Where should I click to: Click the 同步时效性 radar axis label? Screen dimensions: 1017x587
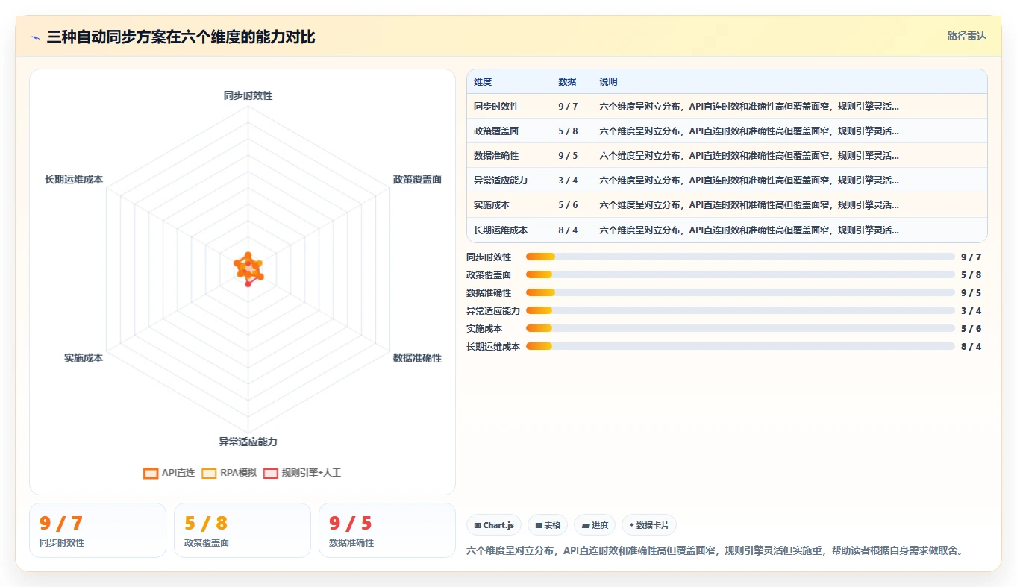(248, 96)
